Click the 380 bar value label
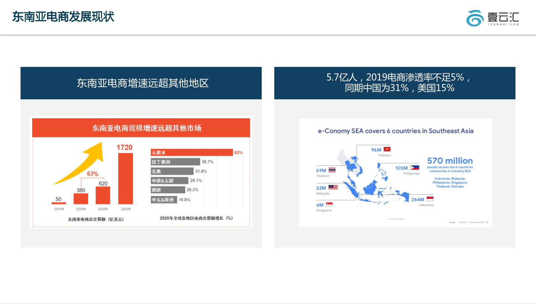This screenshot has height=304, width=536. click(81, 190)
